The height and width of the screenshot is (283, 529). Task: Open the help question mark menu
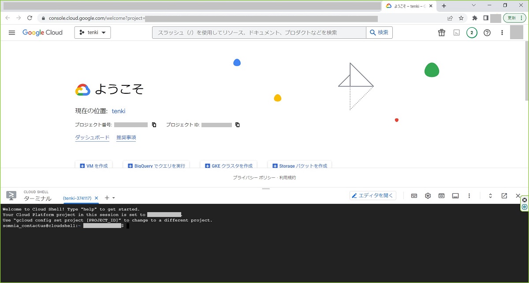point(487,33)
